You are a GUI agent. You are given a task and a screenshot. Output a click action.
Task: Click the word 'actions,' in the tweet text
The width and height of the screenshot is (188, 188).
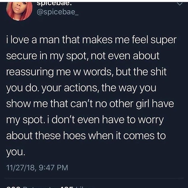click(82, 88)
